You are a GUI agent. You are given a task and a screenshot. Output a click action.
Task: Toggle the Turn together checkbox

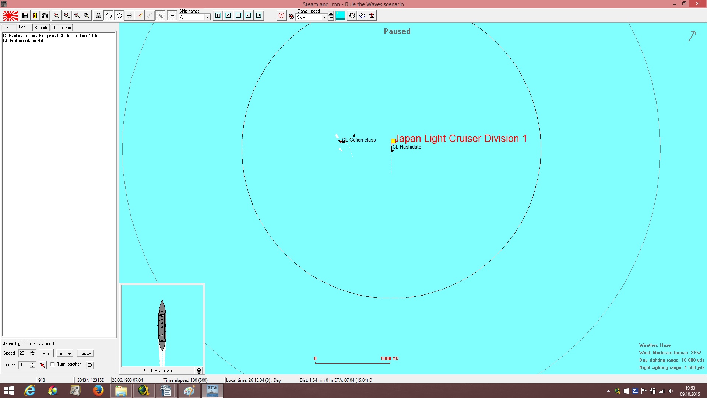[53, 364]
